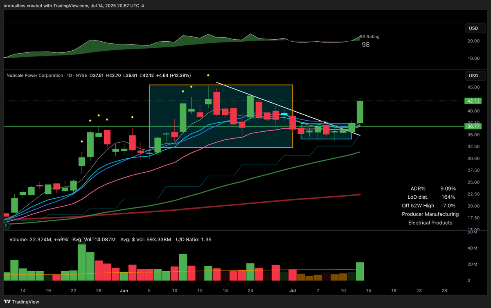Click the O37.51 open value

click(x=96, y=76)
